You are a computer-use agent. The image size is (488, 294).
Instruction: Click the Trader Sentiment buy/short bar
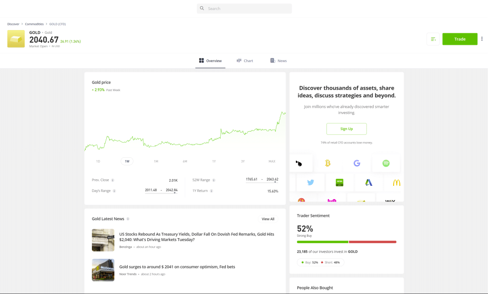coord(346,242)
